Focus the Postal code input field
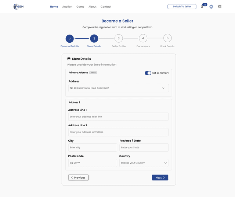This screenshot has width=235, height=197. point(93,163)
